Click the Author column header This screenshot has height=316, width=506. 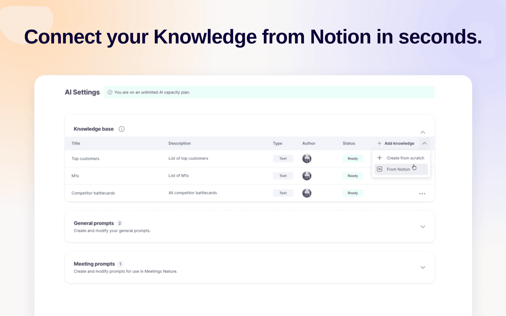309,144
